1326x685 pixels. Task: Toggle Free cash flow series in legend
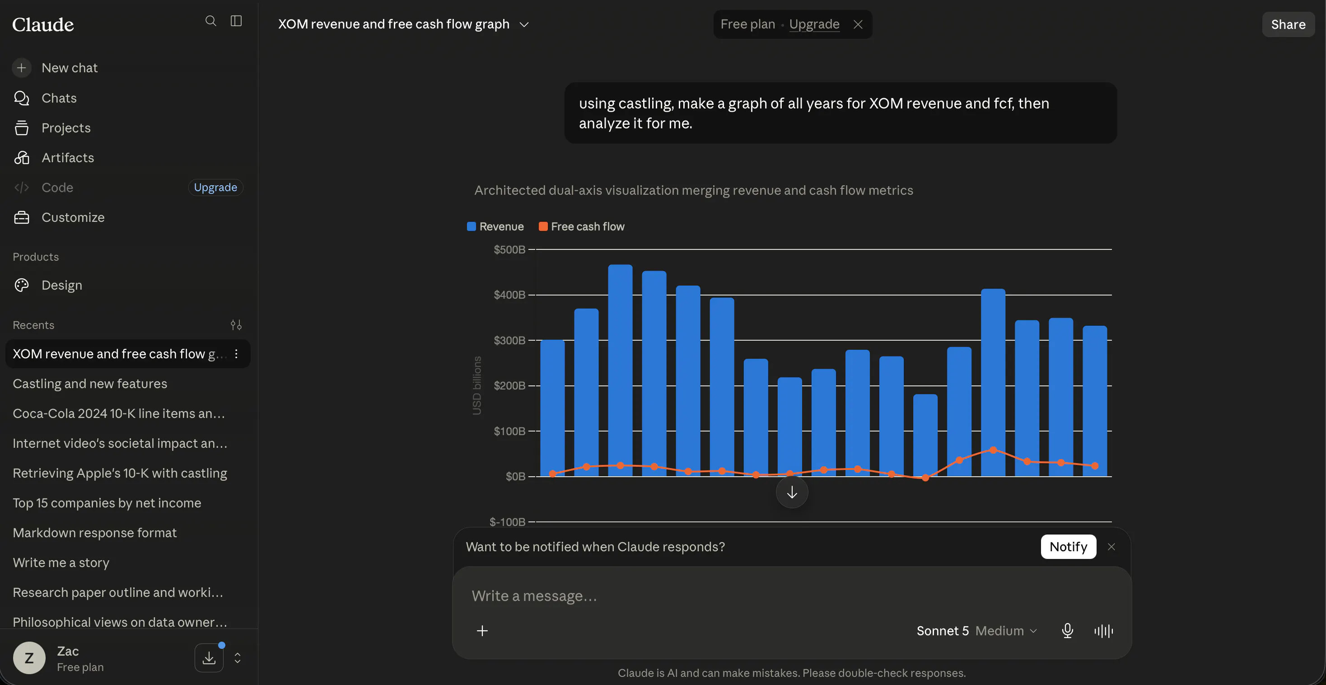tap(582, 227)
